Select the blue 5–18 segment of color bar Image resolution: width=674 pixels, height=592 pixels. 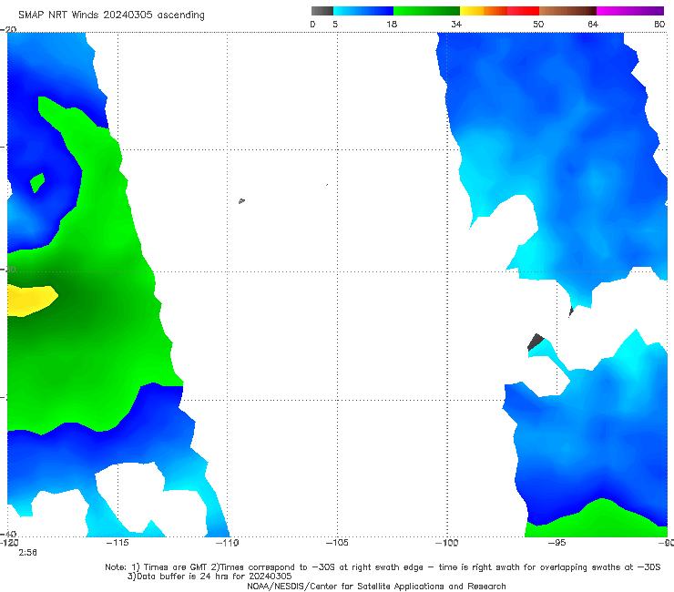363,11
